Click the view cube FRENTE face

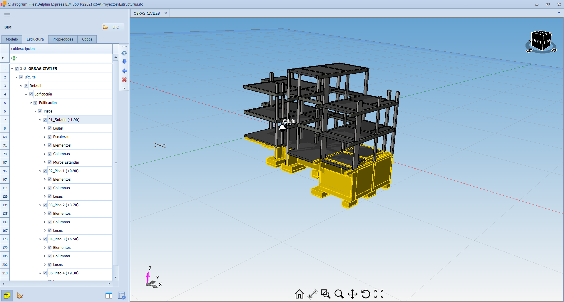537,41
